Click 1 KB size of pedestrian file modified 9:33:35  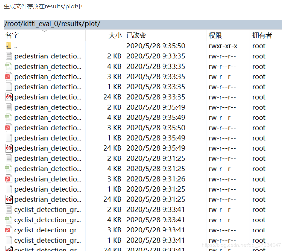coord(114,87)
